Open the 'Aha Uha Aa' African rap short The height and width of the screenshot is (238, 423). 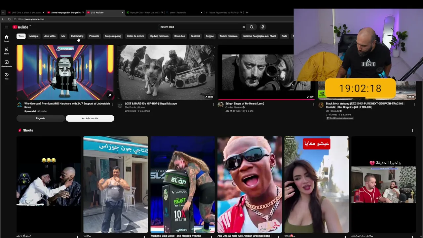250,184
